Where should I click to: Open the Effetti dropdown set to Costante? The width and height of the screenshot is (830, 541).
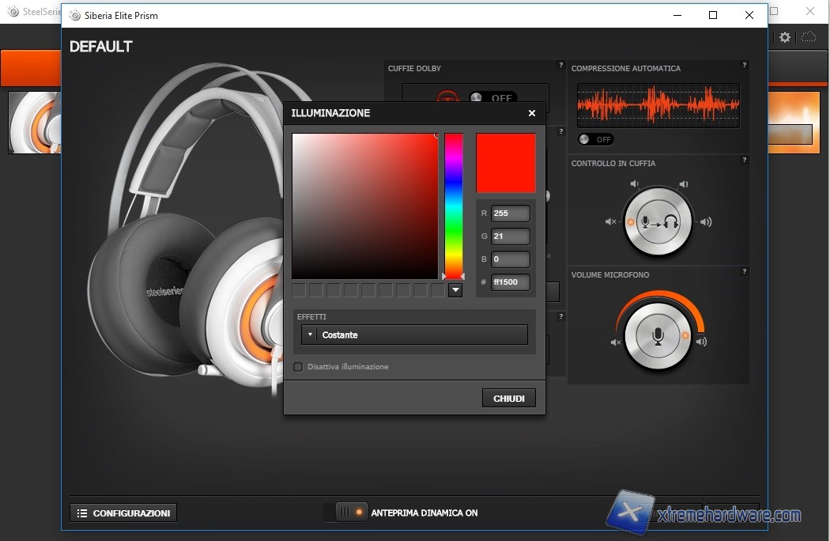(415, 335)
